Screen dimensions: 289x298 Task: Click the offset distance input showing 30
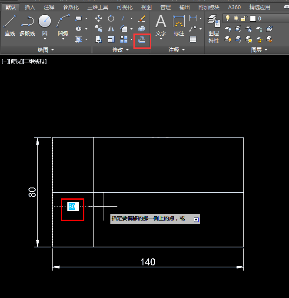point(73,207)
